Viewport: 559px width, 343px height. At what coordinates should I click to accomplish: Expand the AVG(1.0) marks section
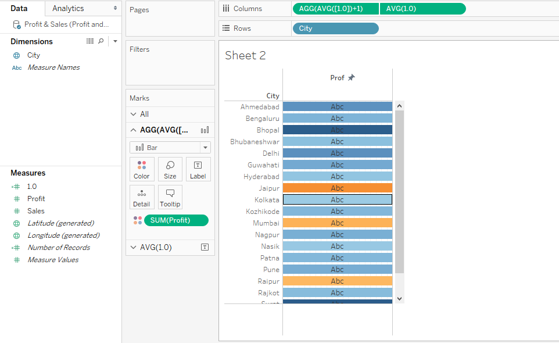pos(134,247)
